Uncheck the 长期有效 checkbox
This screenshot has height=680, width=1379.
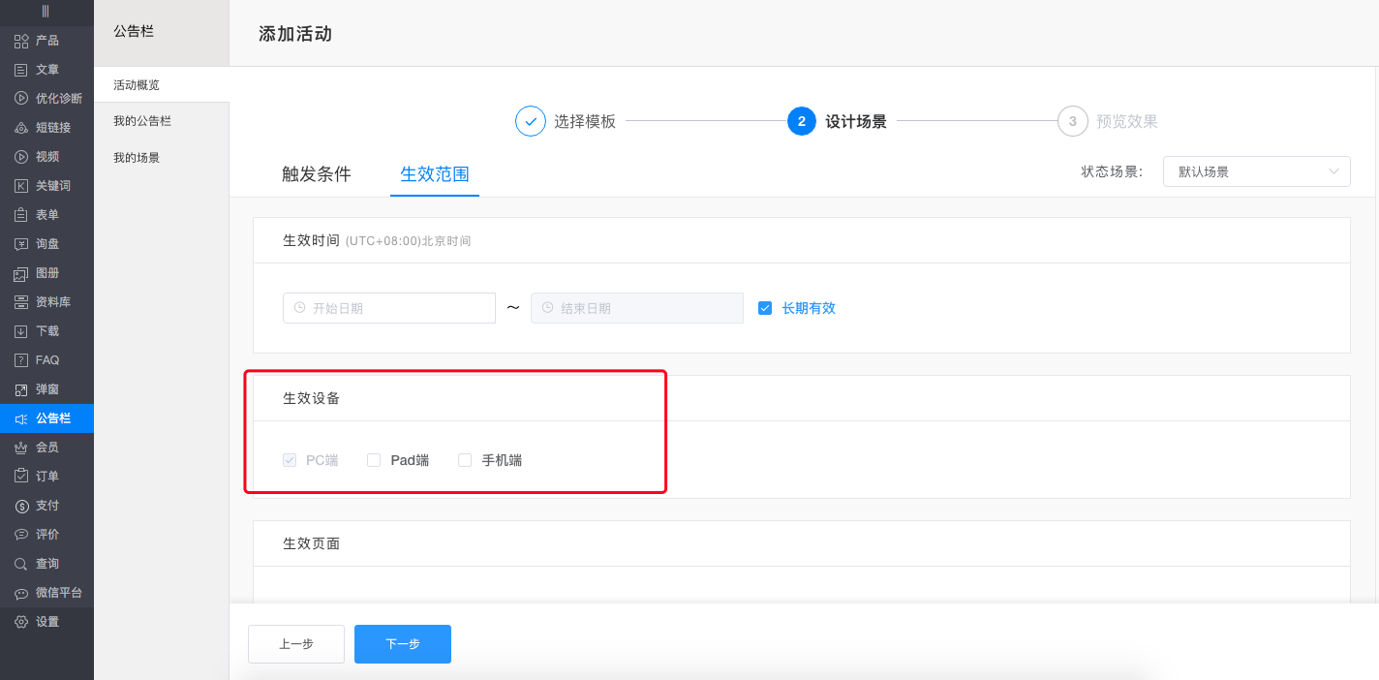764,307
